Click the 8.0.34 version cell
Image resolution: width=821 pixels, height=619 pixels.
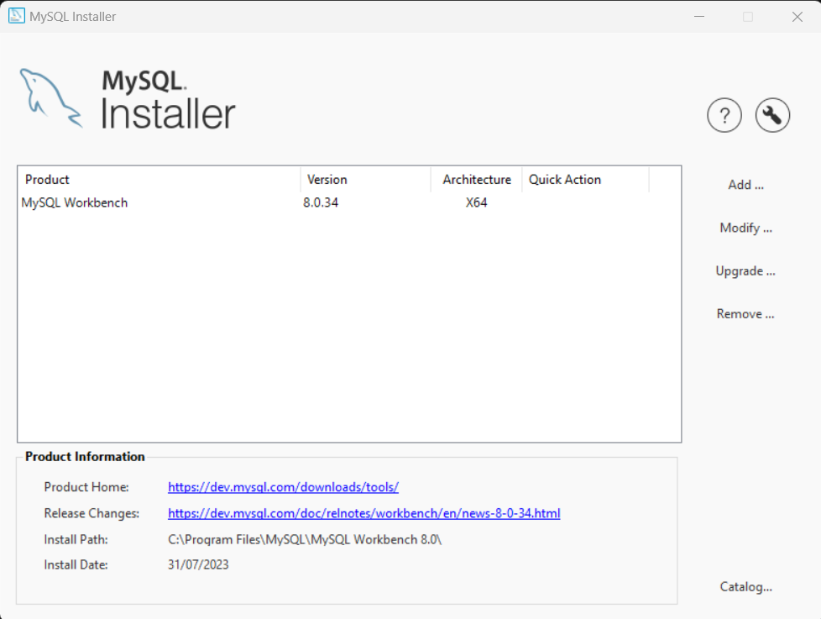(321, 202)
